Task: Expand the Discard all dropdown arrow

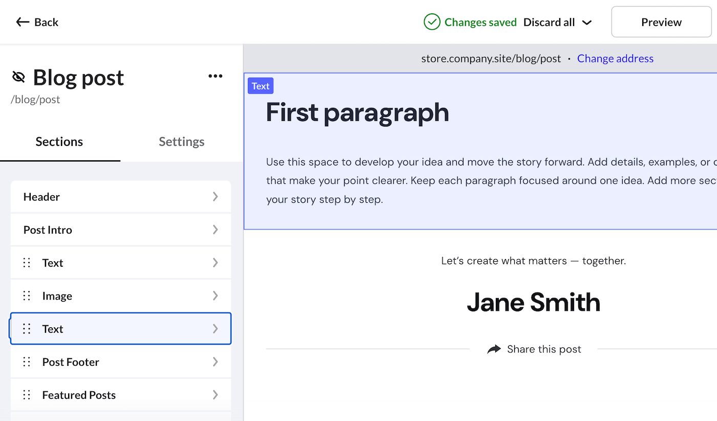Action: pos(587,23)
